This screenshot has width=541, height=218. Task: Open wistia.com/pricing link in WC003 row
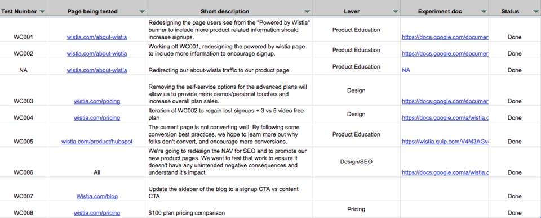(x=97, y=101)
